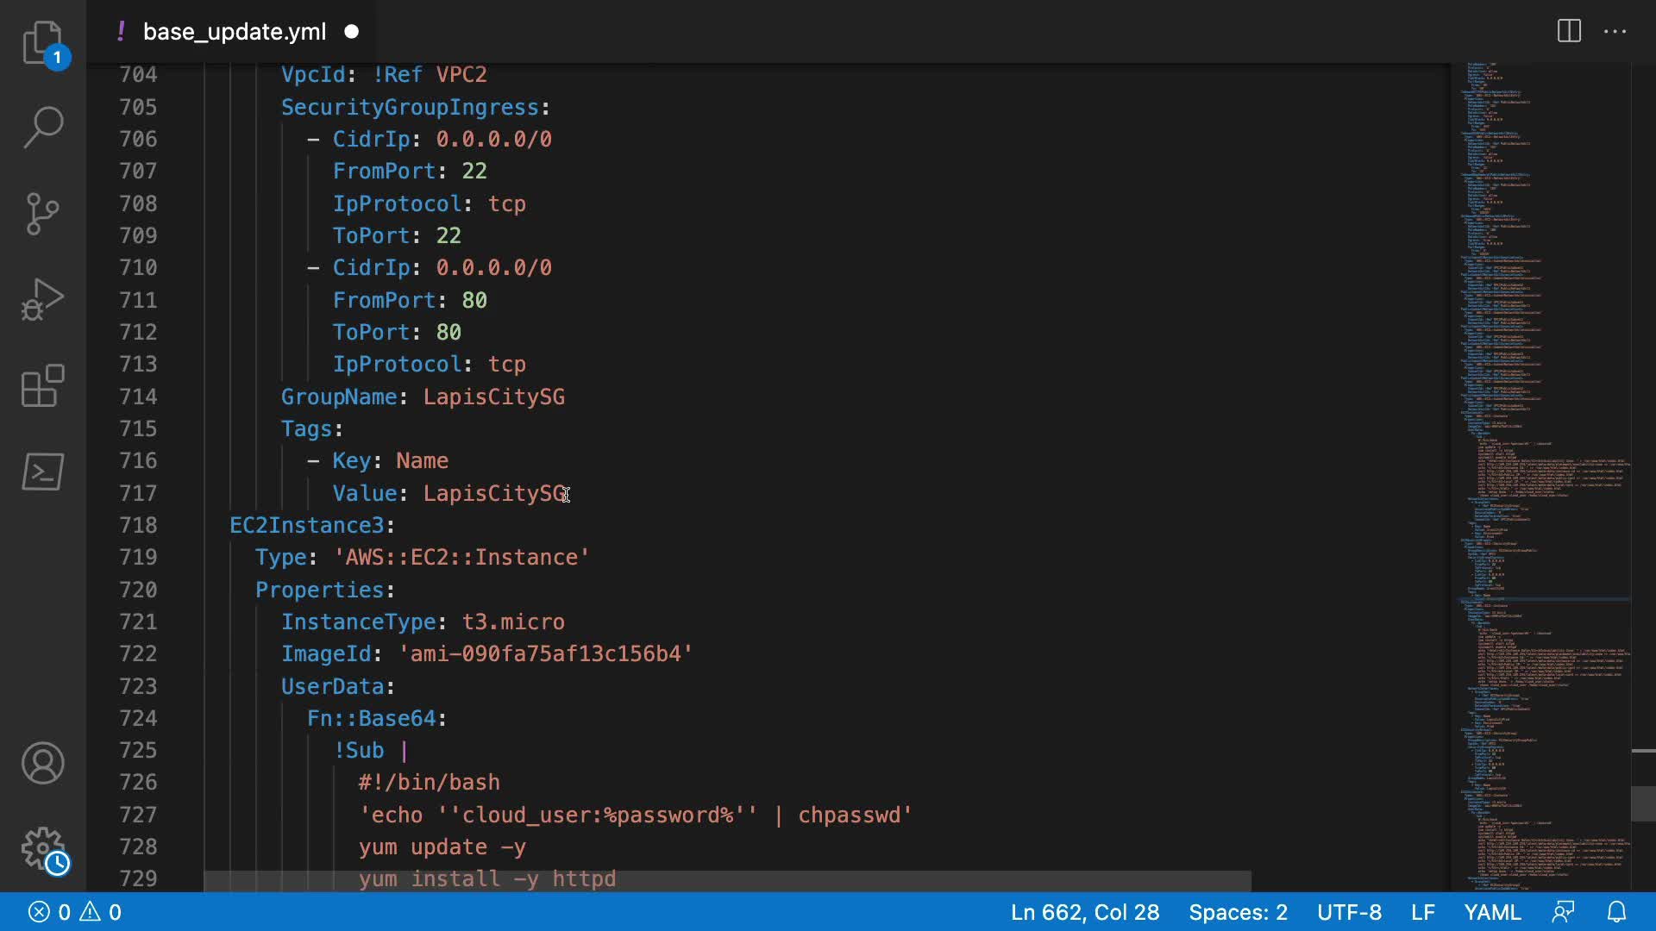Open the Manage gear menu
Screen dimensions: 1656x931
tap(42, 849)
